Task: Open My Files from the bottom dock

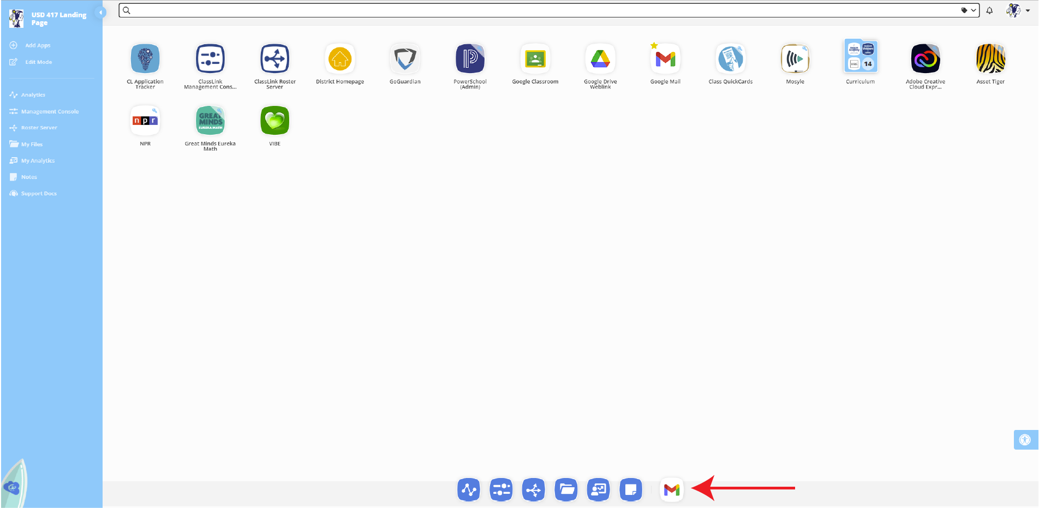Action: point(566,489)
